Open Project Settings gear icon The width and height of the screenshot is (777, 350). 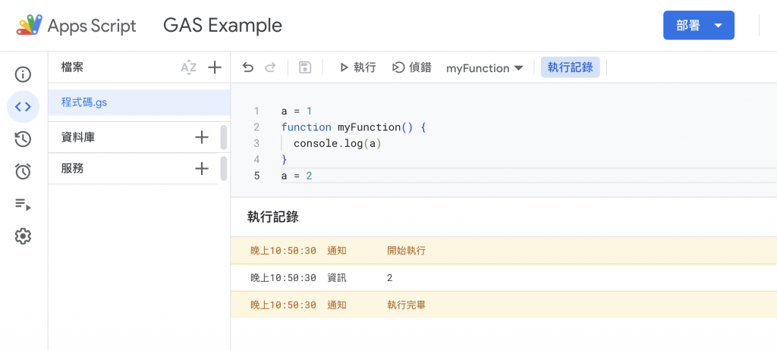pos(23,236)
